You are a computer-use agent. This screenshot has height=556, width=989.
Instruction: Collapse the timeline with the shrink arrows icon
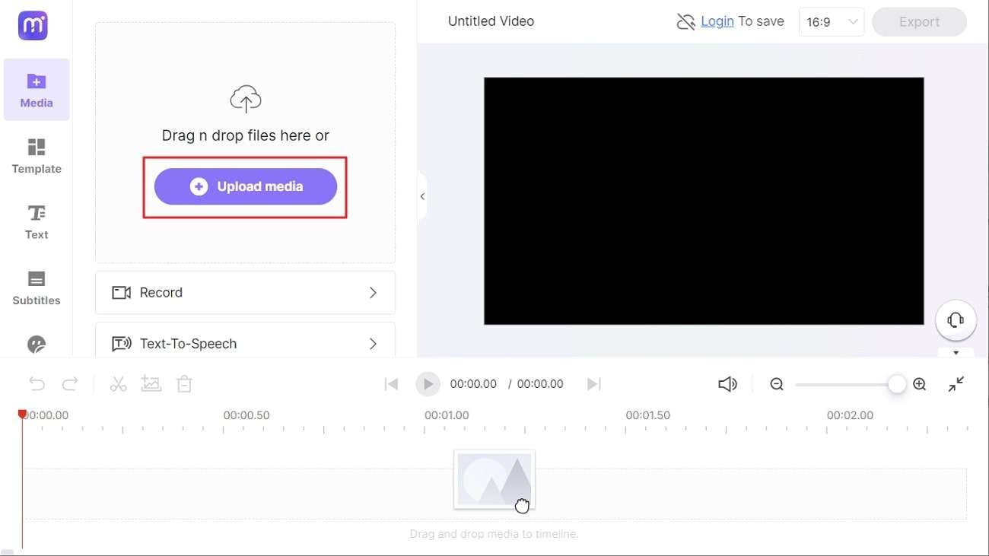(x=956, y=383)
